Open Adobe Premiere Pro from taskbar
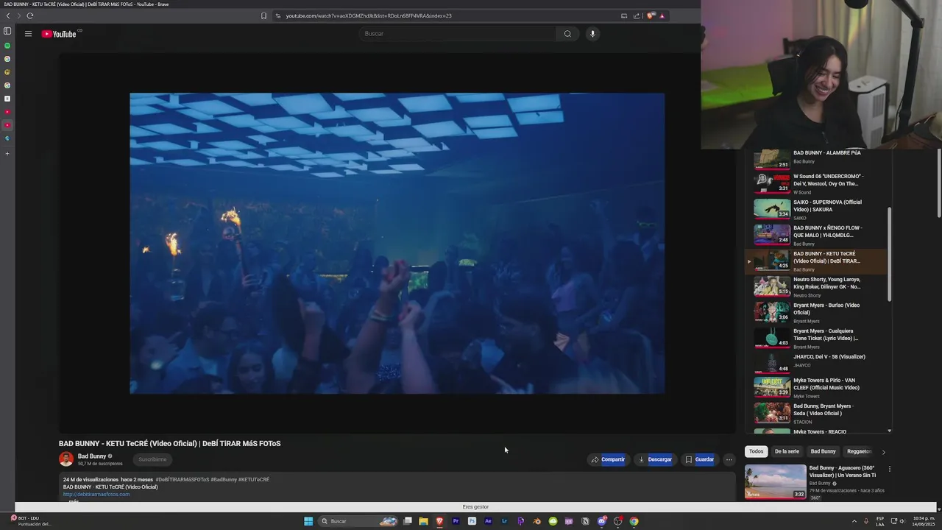 pyautogui.click(x=456, y=521)
